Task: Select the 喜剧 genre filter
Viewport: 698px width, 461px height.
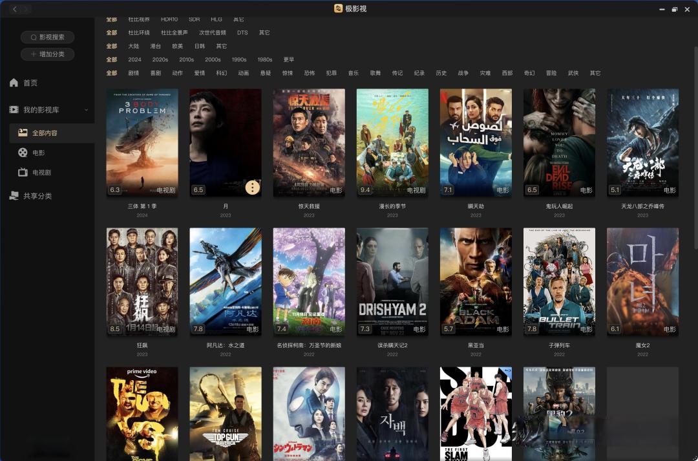Action: (x=156, y=72)
